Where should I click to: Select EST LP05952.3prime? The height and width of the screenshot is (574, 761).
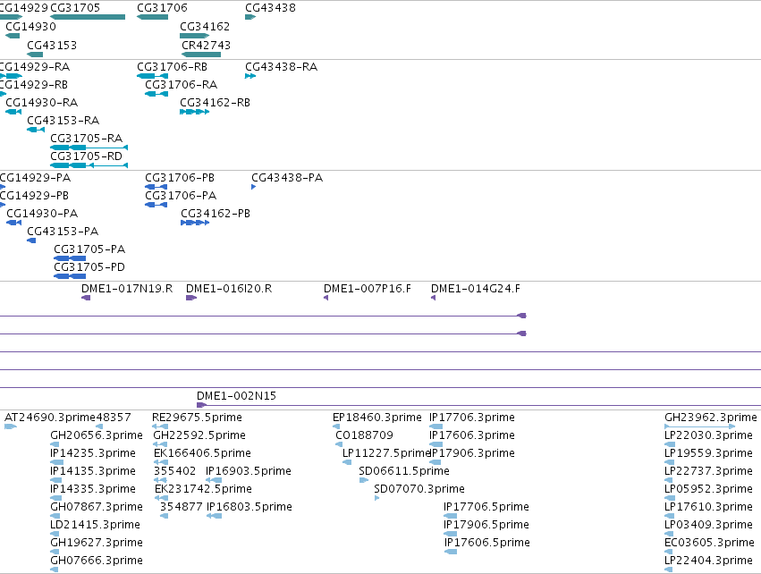670,498
